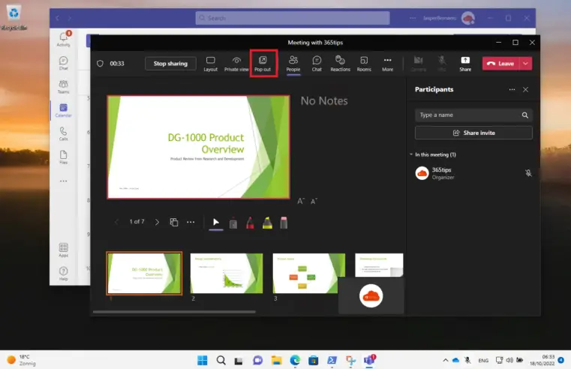Image resolution: width=571 pixels, height=369 pixels.
Task: Select slide 3 thumbnail in strip
Action: 309,273
